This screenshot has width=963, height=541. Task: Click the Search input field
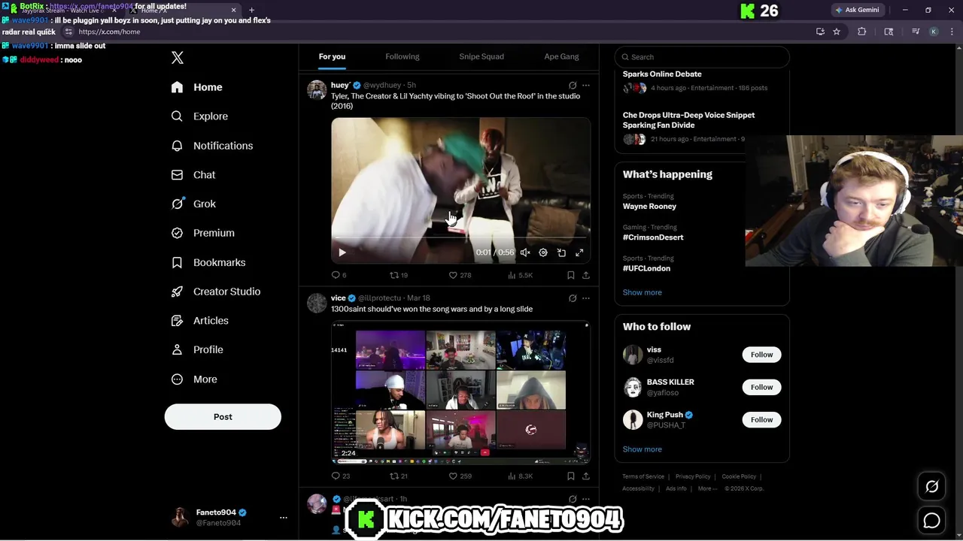[x=702, y=57]
